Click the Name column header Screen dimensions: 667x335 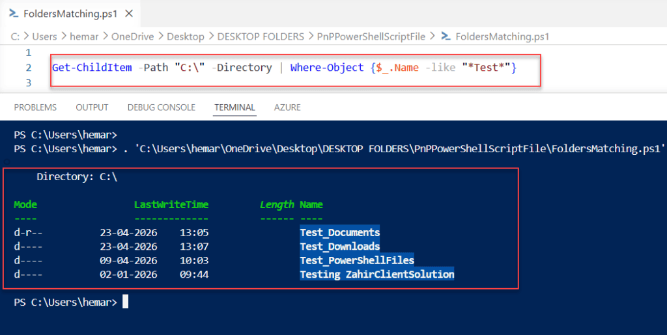coord(311,205)
